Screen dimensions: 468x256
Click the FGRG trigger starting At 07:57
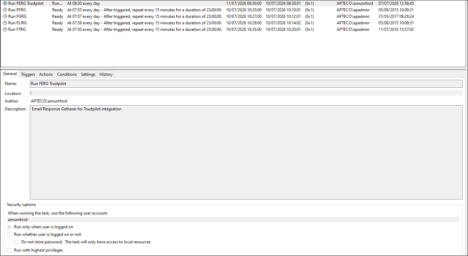click(x=144, y=16)
